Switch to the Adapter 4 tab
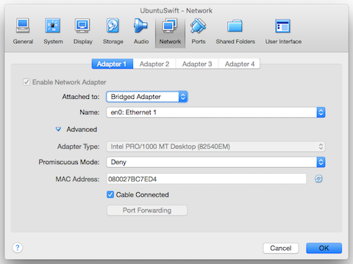Screen dimensions: 353x264 [x=240, y=64]
